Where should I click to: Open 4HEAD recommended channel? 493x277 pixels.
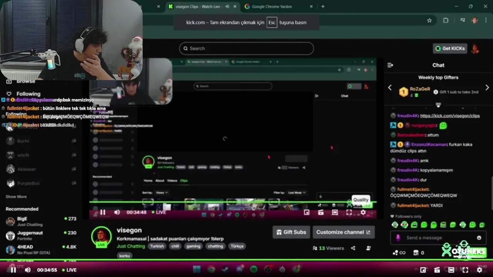41,249
